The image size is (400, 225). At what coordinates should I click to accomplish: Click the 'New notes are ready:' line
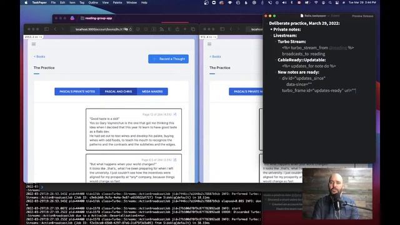pos(299,72)
